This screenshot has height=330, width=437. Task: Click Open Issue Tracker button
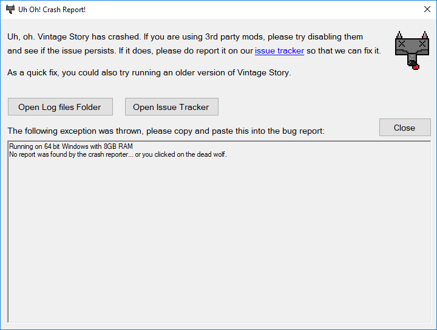click(x=171, y=106)
